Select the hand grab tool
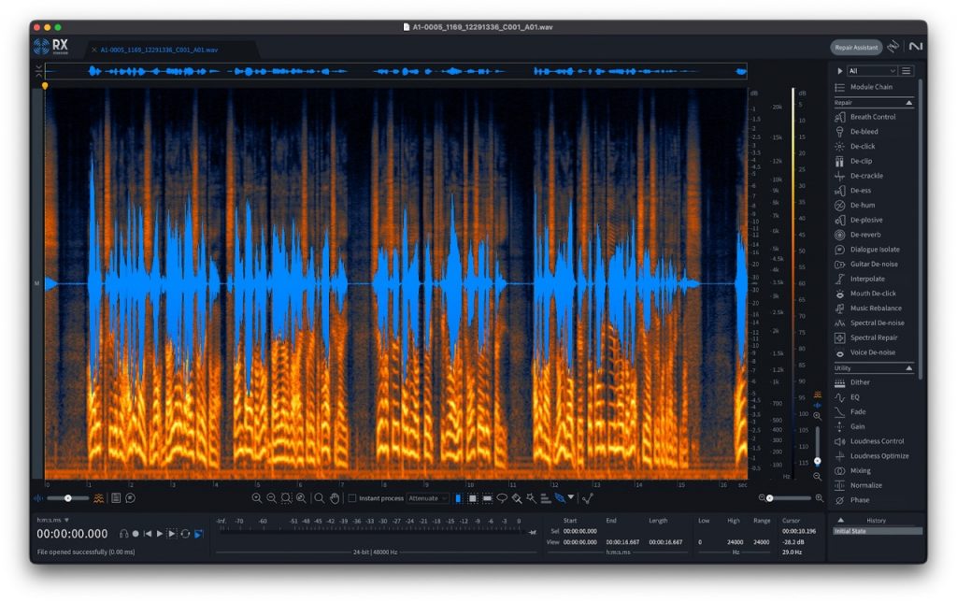The image size is (957, 603). click(334, 498)
